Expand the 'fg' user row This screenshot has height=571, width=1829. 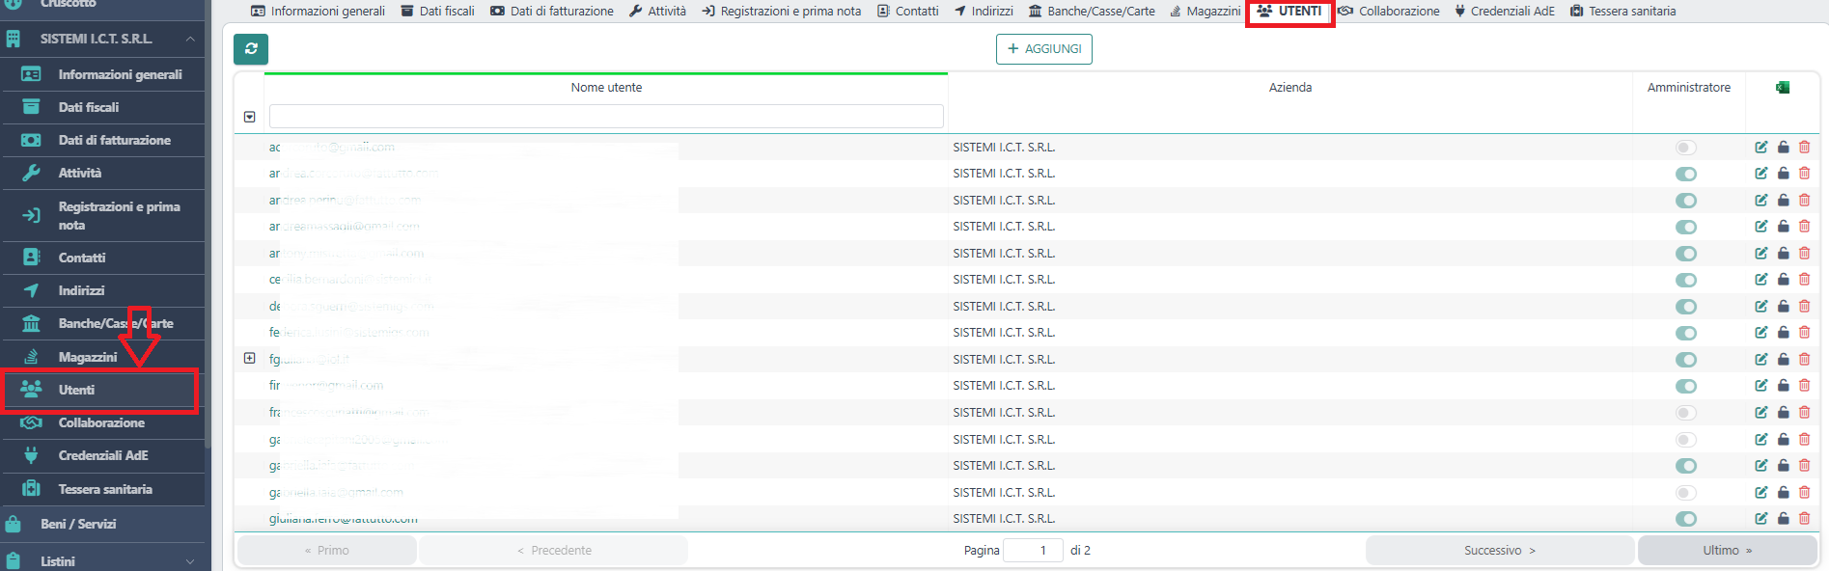(x=250, y=358)
